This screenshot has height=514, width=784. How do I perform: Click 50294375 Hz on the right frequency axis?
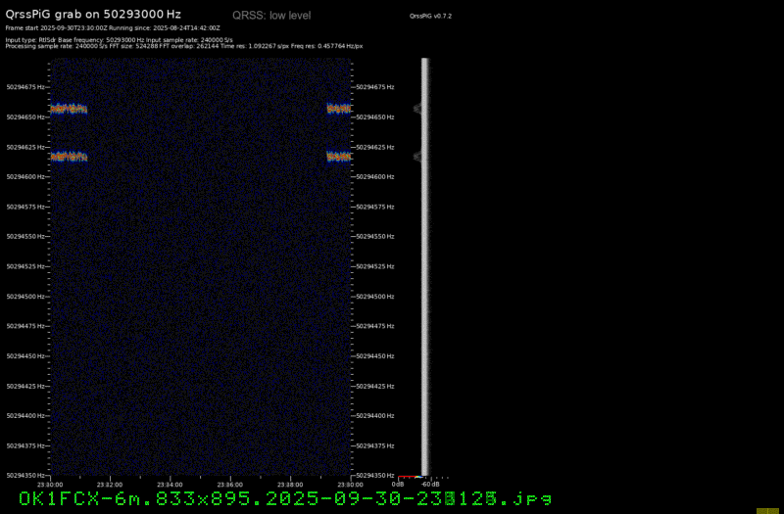(375, 445)
